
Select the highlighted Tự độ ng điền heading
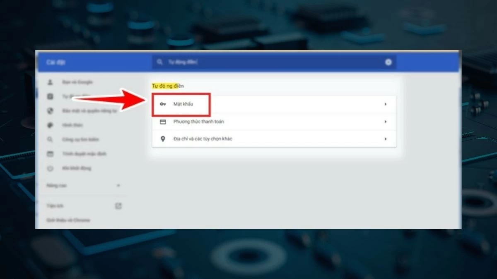click(x=167, y=86)
